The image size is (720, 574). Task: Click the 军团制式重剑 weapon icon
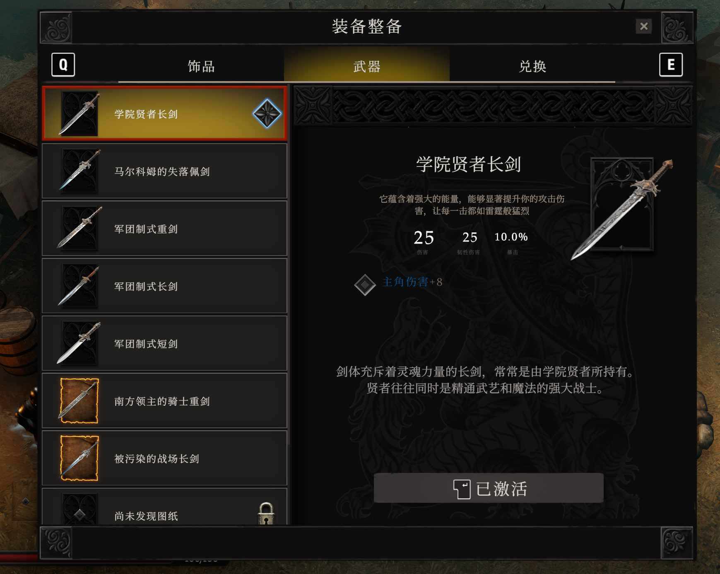tap(79, 229)
